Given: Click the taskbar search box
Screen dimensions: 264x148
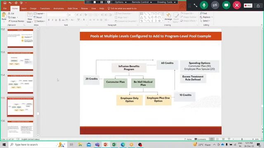Looking at the screenshot, I should pos(38,145).
